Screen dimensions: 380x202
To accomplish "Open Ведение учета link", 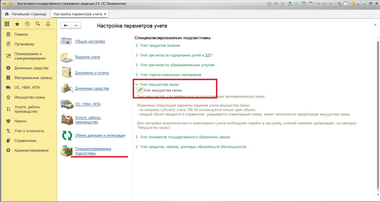I will pyautogui.click(x=87, y=57).
